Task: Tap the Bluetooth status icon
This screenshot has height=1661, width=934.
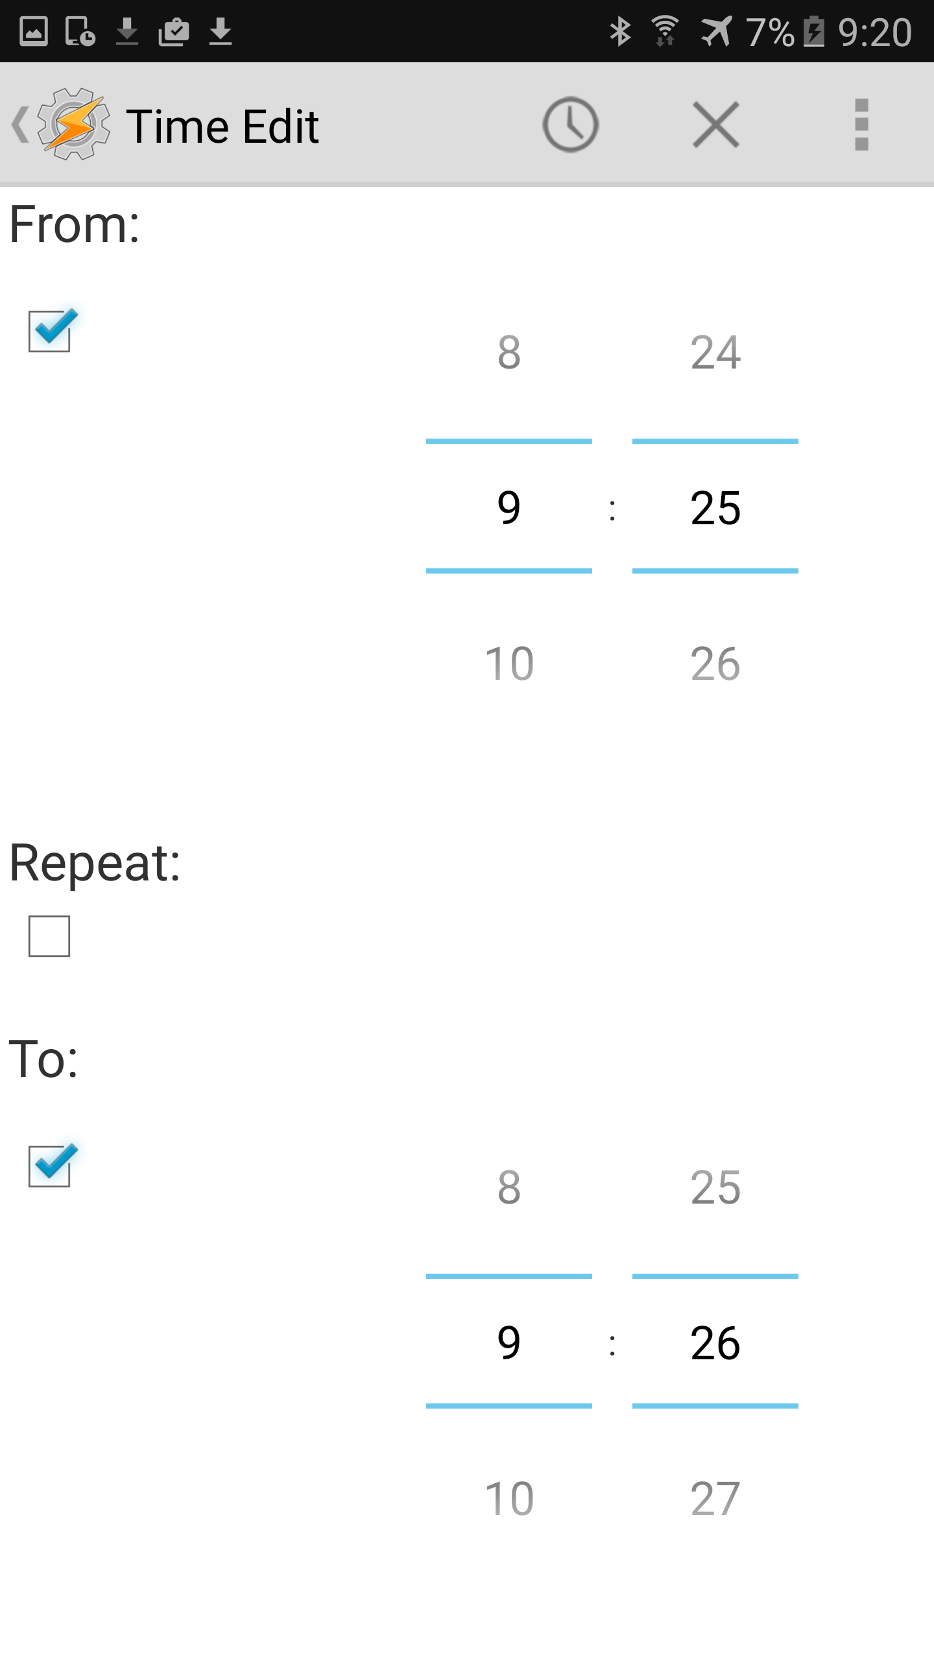Action: click(620, 31)
